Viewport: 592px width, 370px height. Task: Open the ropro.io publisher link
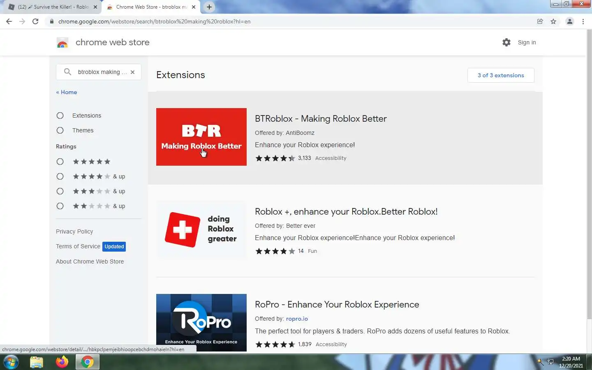pyautogui.click(x=297, y=319)
